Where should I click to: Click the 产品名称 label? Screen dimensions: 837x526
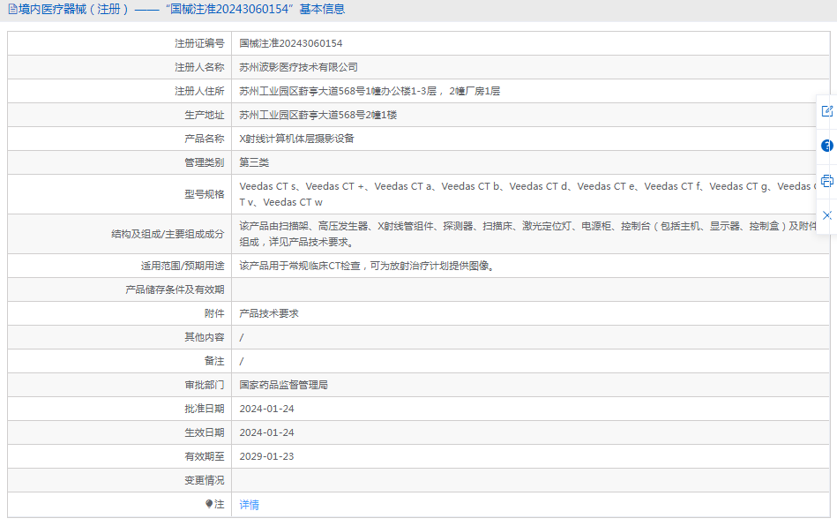point(205,139)
